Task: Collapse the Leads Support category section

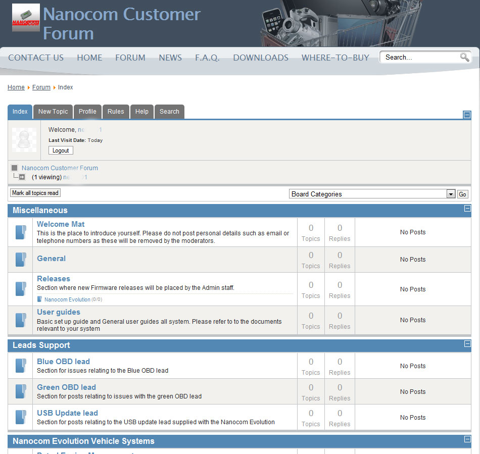Action: [x=467, y=344]
